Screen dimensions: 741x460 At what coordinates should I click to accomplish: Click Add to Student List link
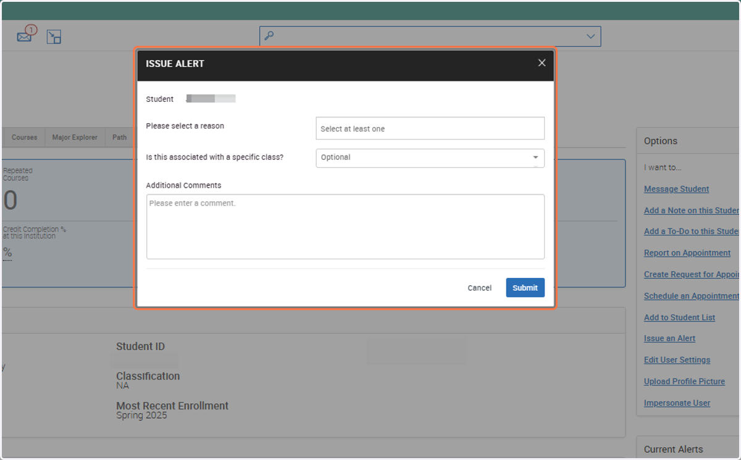[x=679, y=317]
